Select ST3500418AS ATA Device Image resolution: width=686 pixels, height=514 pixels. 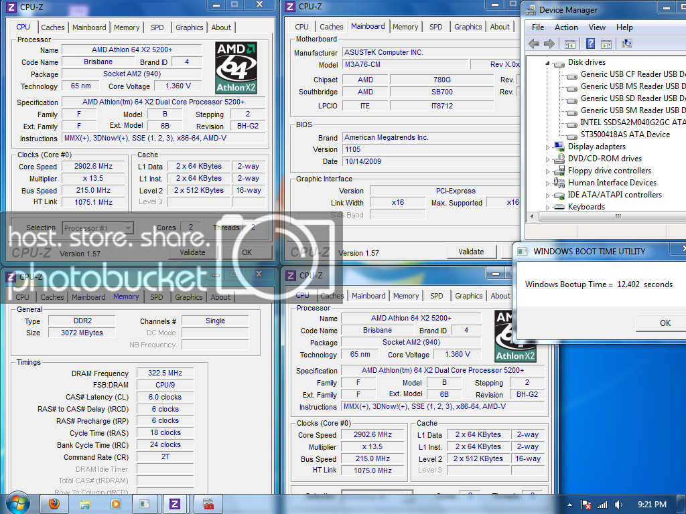point(625,135)
